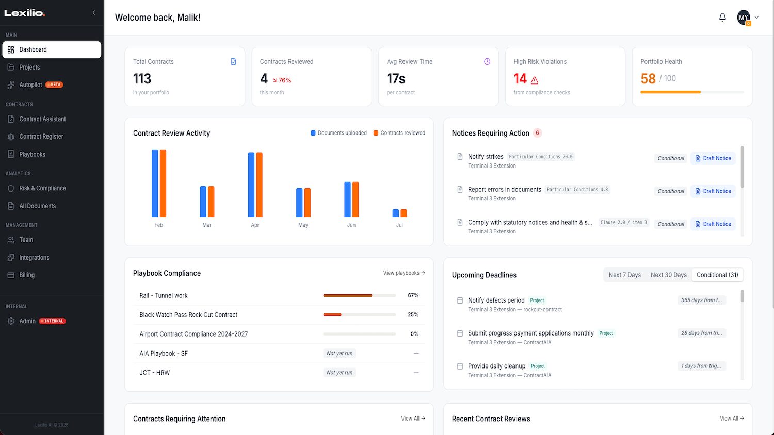Open Autopilot beta page
774x435 pixels.
coord(52,85)
